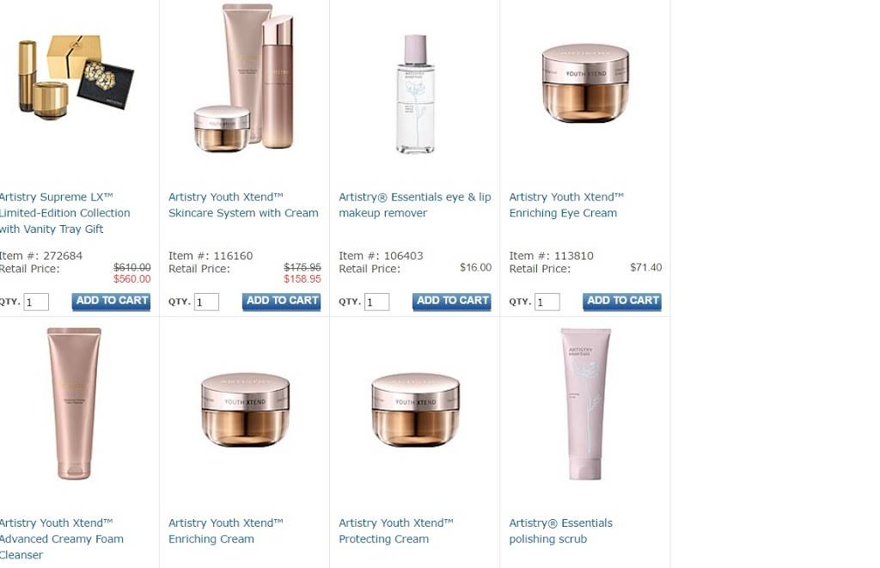Open Artistry Supreme LX Limited-Edition Collection link

tap(64, 213)
